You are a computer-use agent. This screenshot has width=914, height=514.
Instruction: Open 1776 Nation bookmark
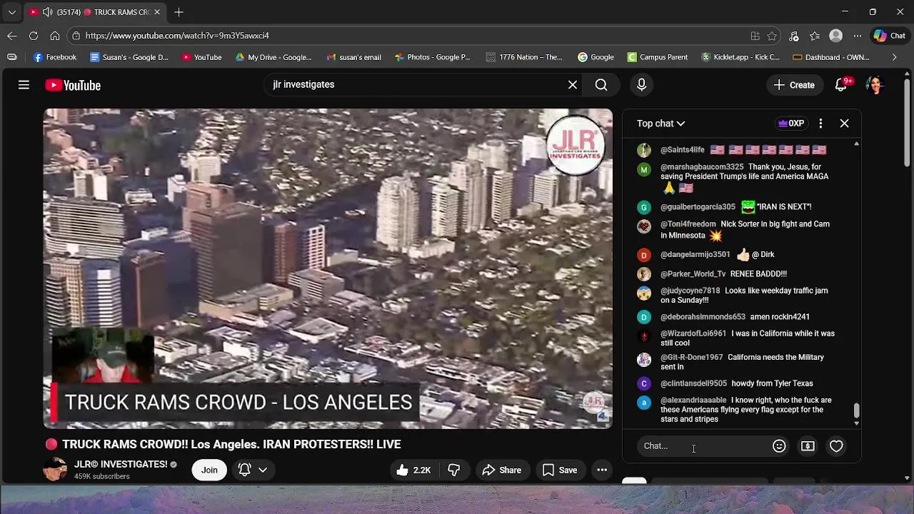coord(524,57)
